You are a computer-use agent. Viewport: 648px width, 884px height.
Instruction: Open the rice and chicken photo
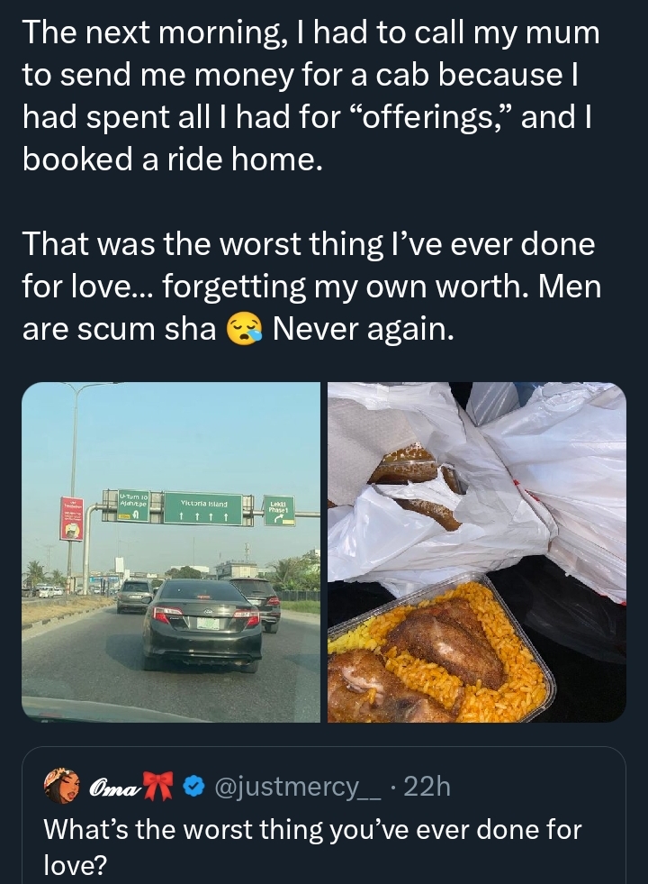click(477, 551)
